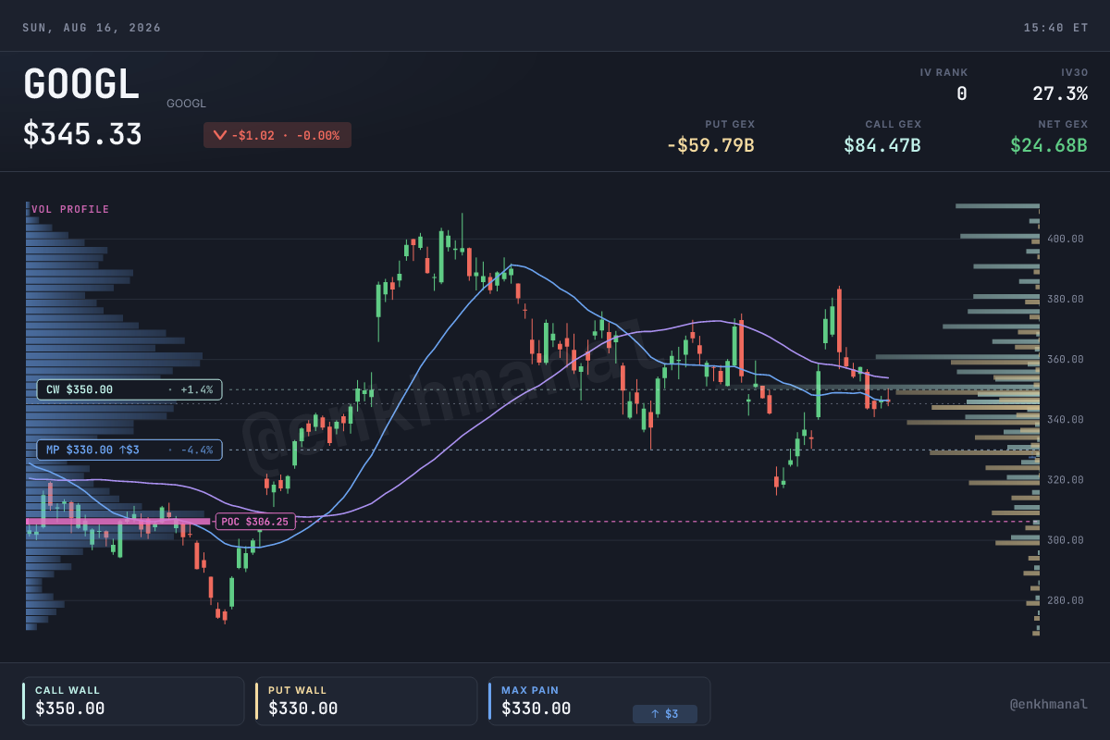Open the Max Pain $330.00 card

599,701
